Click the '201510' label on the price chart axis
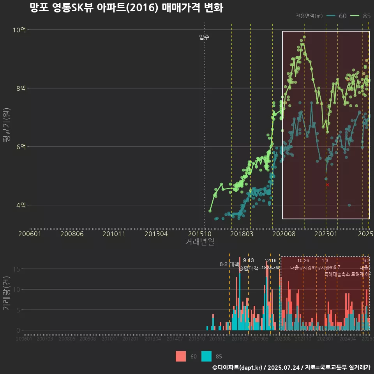This screenshot has width=374, height=374. 200,234
